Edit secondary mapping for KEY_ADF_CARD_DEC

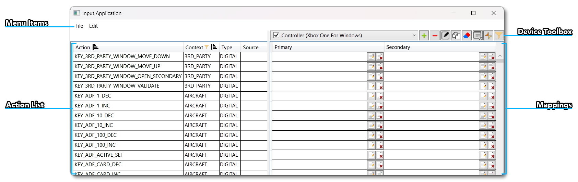click(x=483, y=165)
